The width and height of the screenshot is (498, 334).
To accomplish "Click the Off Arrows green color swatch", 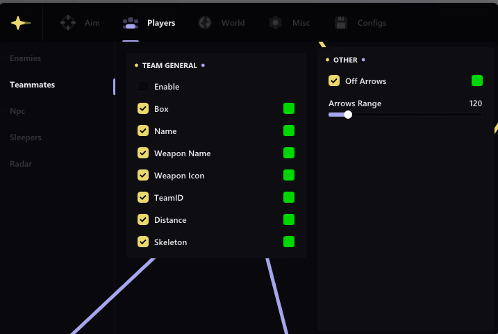I will point(476,81).
